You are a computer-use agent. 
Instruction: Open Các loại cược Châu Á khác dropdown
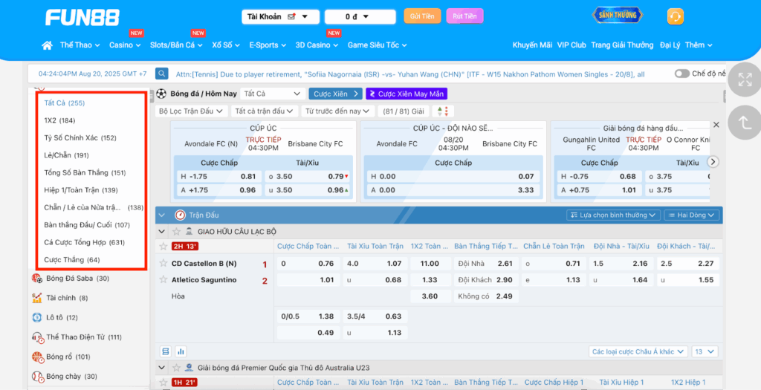tap(638, 351)
